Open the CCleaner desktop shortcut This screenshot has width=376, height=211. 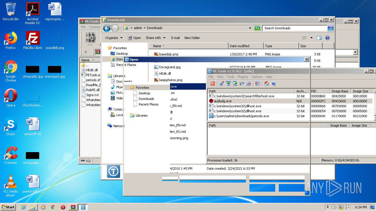point(11,155)
